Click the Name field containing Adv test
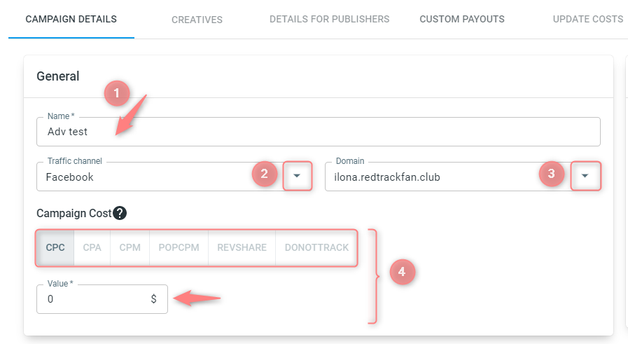This screenshot has height=344, width=628. 319,132
